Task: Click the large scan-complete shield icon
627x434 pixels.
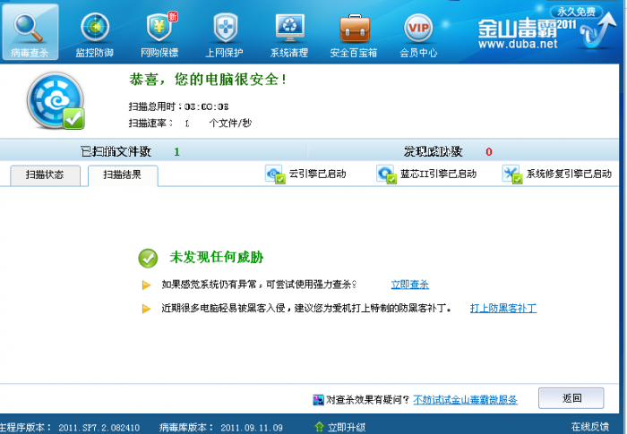Action: click(x=56, y=101)
